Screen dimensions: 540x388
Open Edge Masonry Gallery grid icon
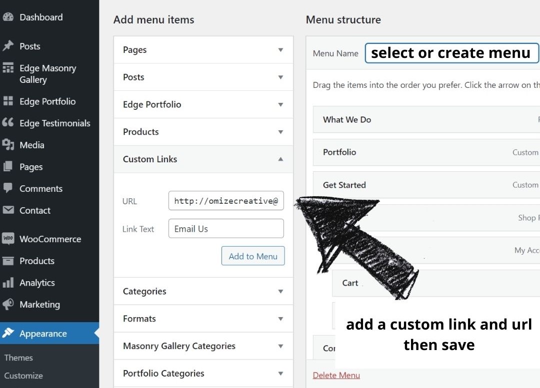[8, 68]
